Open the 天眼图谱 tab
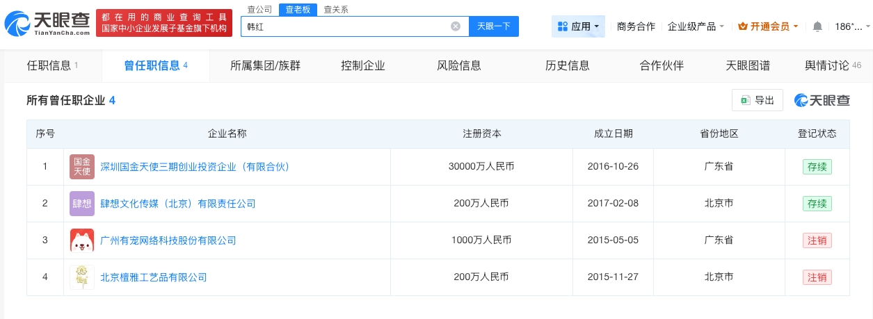 pyautogui.click(x=748, y=66)
